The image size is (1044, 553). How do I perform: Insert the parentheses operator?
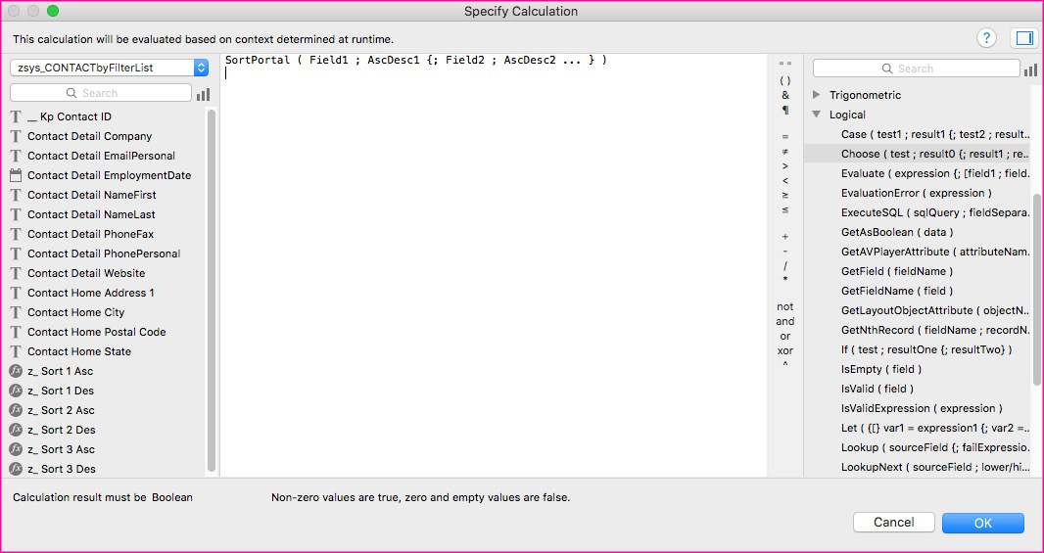tap(785, 80)
